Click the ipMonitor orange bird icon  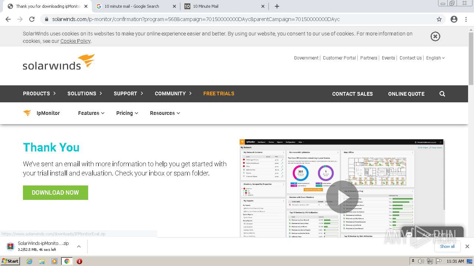coord(27,113)
